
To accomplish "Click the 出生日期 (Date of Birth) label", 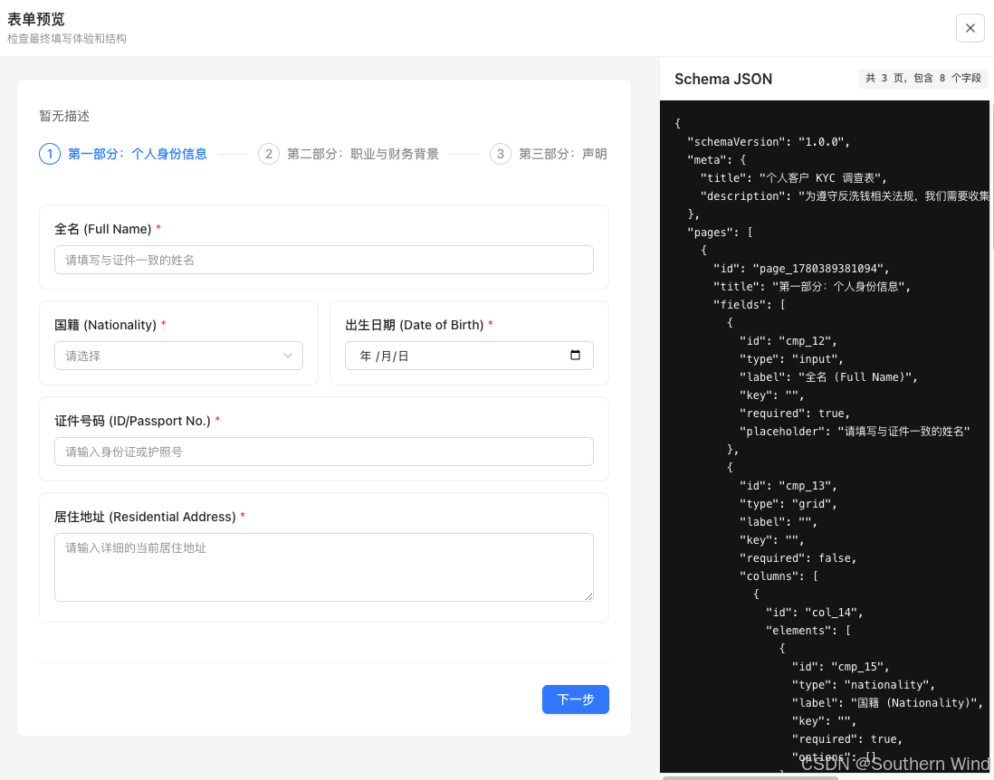I will pos(415,325).
